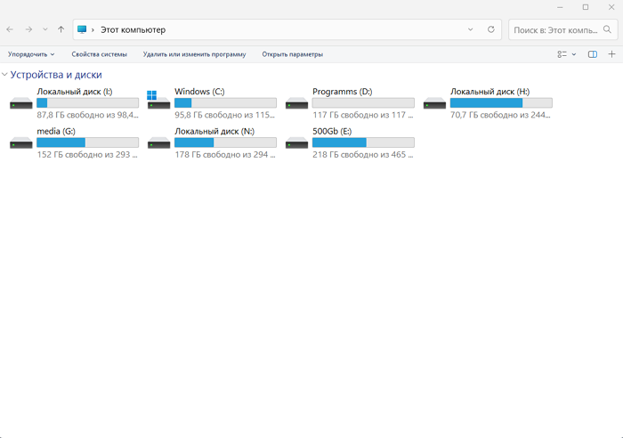Viewport: 623px width, 438px height.
Task: Open the view layout options dropdown
Action: (x=566, y=54)
